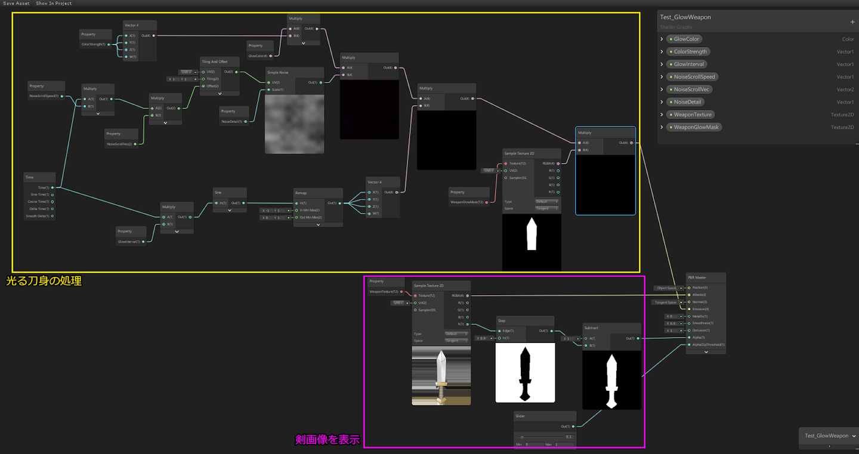This screenshot has height=454, width=859.
Task: Expand the NoiseScrollVec property in the blackboard
Action: click(x=662, y=89)
